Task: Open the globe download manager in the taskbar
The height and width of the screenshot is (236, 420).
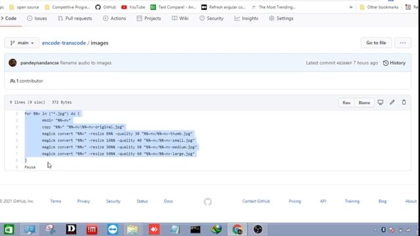Action: 216,229
